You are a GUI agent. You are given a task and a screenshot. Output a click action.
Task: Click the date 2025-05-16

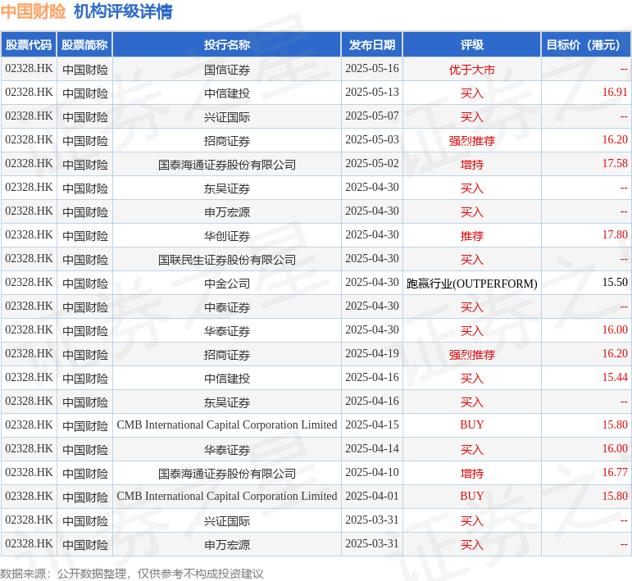(x=372, y=69)
